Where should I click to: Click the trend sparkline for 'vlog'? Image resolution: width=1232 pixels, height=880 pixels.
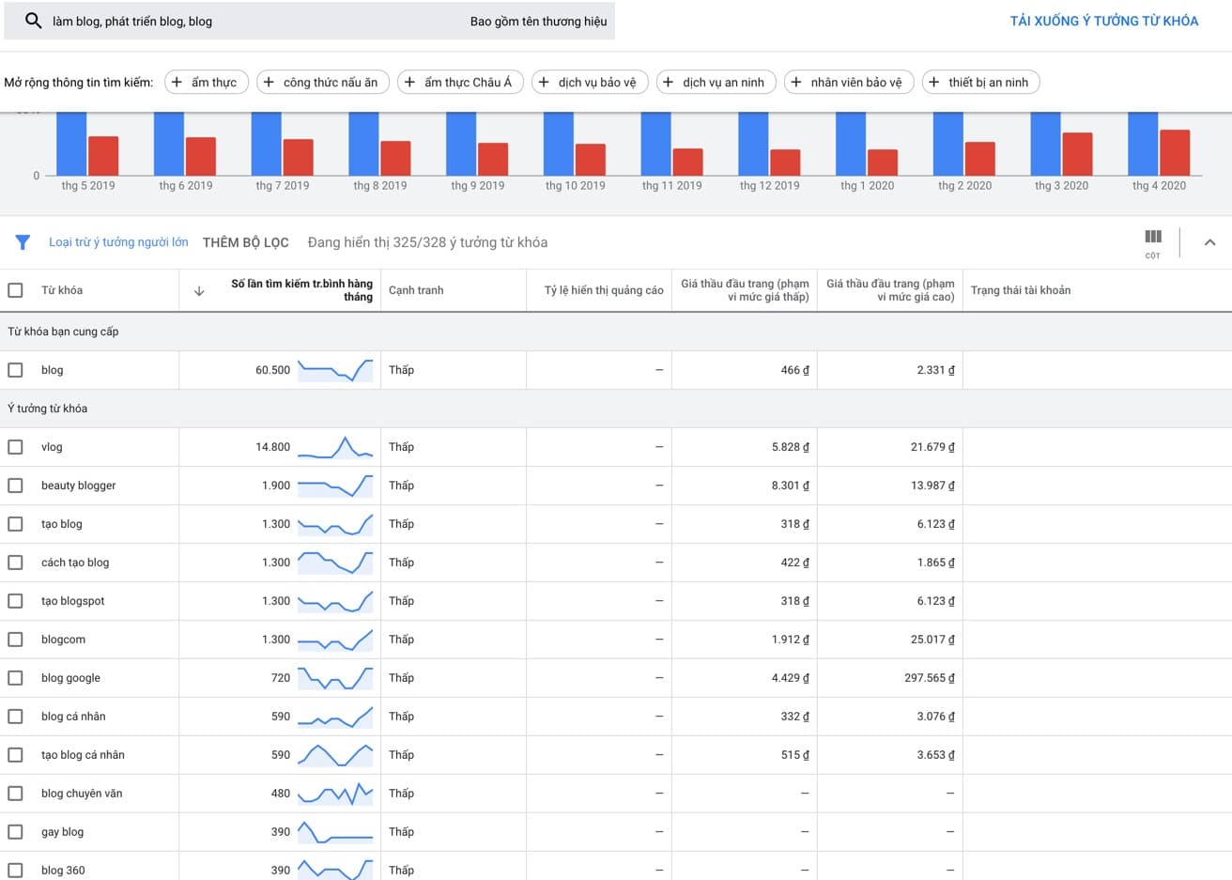(x=335, y=447)
